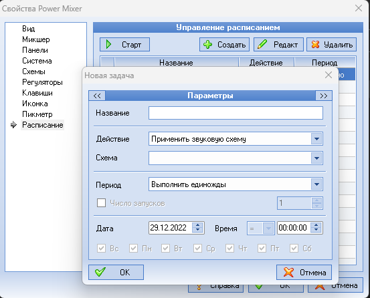
Task: Select Микшер in settings list
Action: [36, 39]
